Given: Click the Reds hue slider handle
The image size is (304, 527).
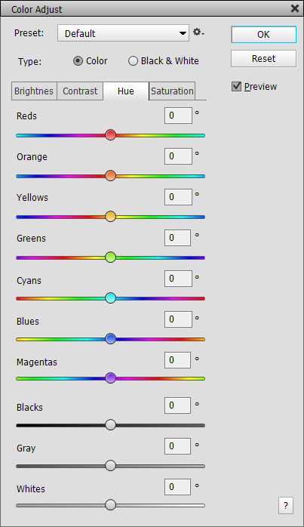Looking at the screenshot, I should tap(111, 135).
